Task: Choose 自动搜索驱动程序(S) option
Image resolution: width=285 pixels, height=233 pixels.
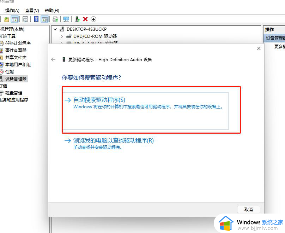Action: click(145, 111)
